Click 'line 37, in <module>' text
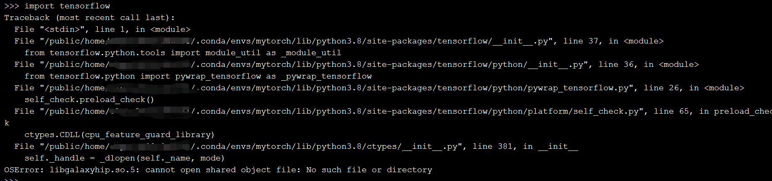 pos(613,41)
